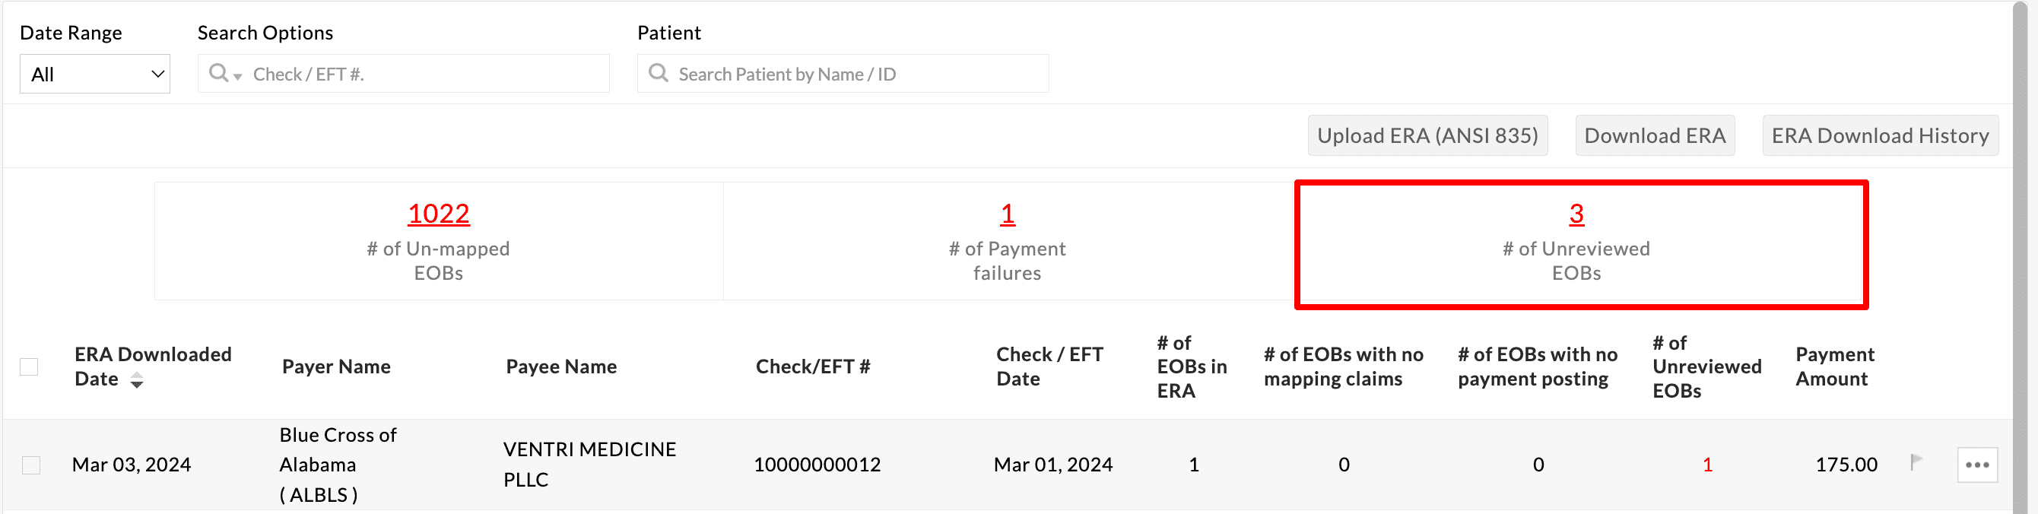The height and width of the screenshot is (514, 2038).
Task: Click the Download ERA button
Action: (1655, 135)
